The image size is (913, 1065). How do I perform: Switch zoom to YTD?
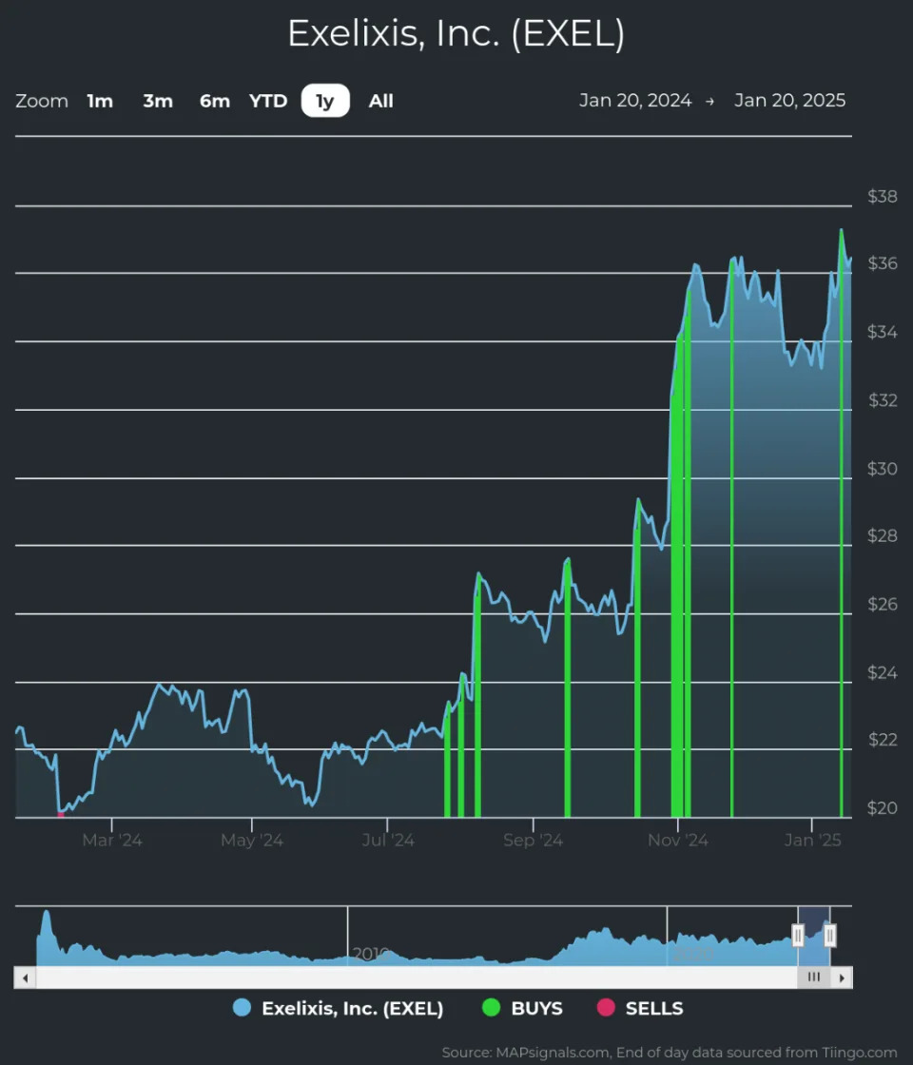click(268, 101)
